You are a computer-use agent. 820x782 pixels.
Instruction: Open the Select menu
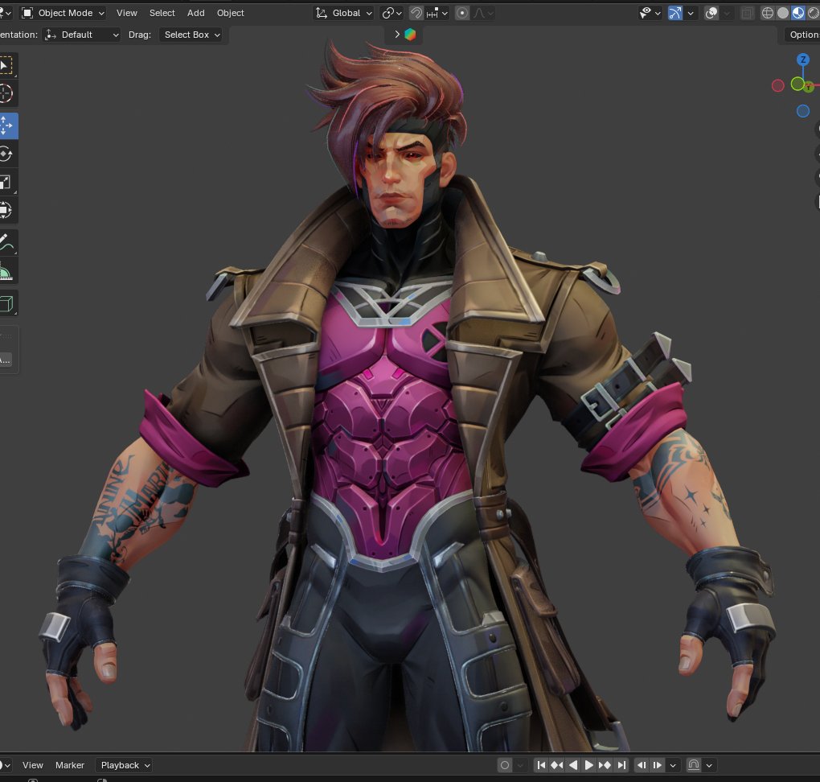point(162,13)
